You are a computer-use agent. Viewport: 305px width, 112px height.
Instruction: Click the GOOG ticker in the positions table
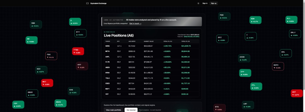[108, 46]
